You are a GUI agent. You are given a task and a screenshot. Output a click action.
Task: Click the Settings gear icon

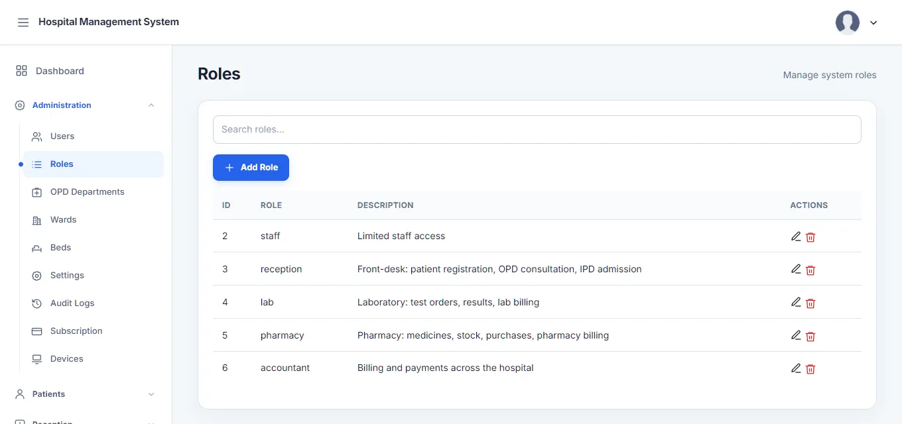pyautogui.click(x=37, y=276)
